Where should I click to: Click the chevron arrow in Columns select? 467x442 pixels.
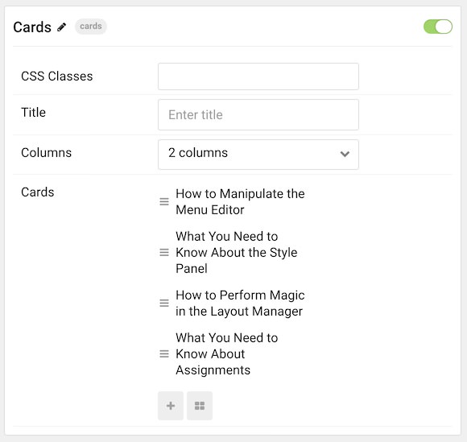coord(345,154)
